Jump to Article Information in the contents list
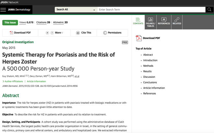Screen dimensions: 214x133 click(x=154, y=88)
